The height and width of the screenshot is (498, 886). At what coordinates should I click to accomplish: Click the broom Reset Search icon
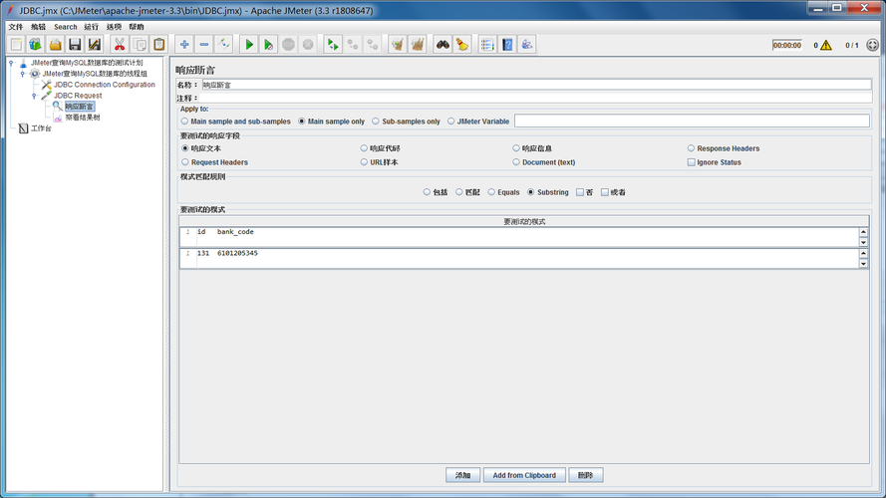461,45
